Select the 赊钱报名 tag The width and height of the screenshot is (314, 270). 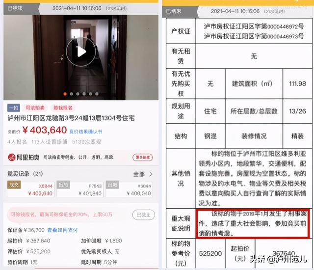pos(63,108)
